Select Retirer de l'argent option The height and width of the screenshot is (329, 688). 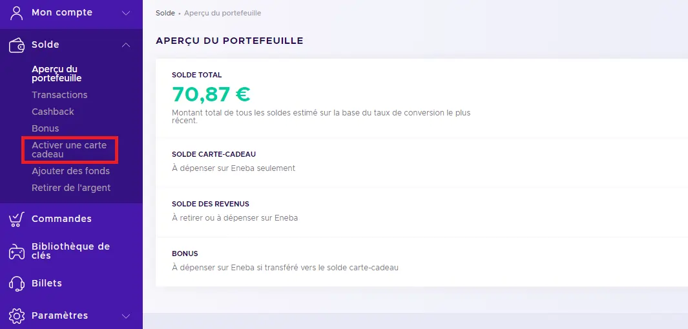(x=71, y=188)
